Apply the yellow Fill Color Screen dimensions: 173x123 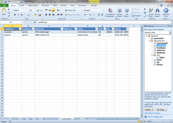(x=35, y=15)
